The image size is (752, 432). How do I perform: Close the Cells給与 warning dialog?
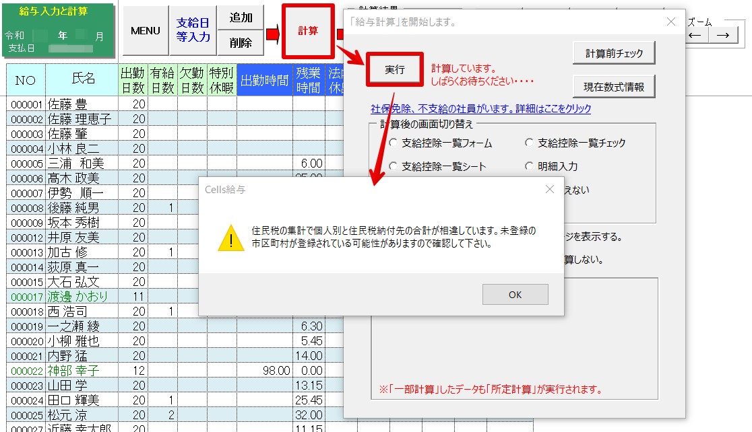[x=550, y=190]
